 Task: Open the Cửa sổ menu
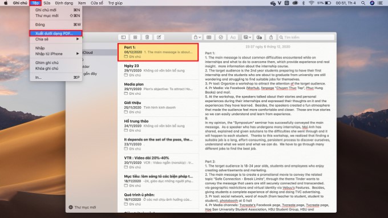[x=97, y=3]
